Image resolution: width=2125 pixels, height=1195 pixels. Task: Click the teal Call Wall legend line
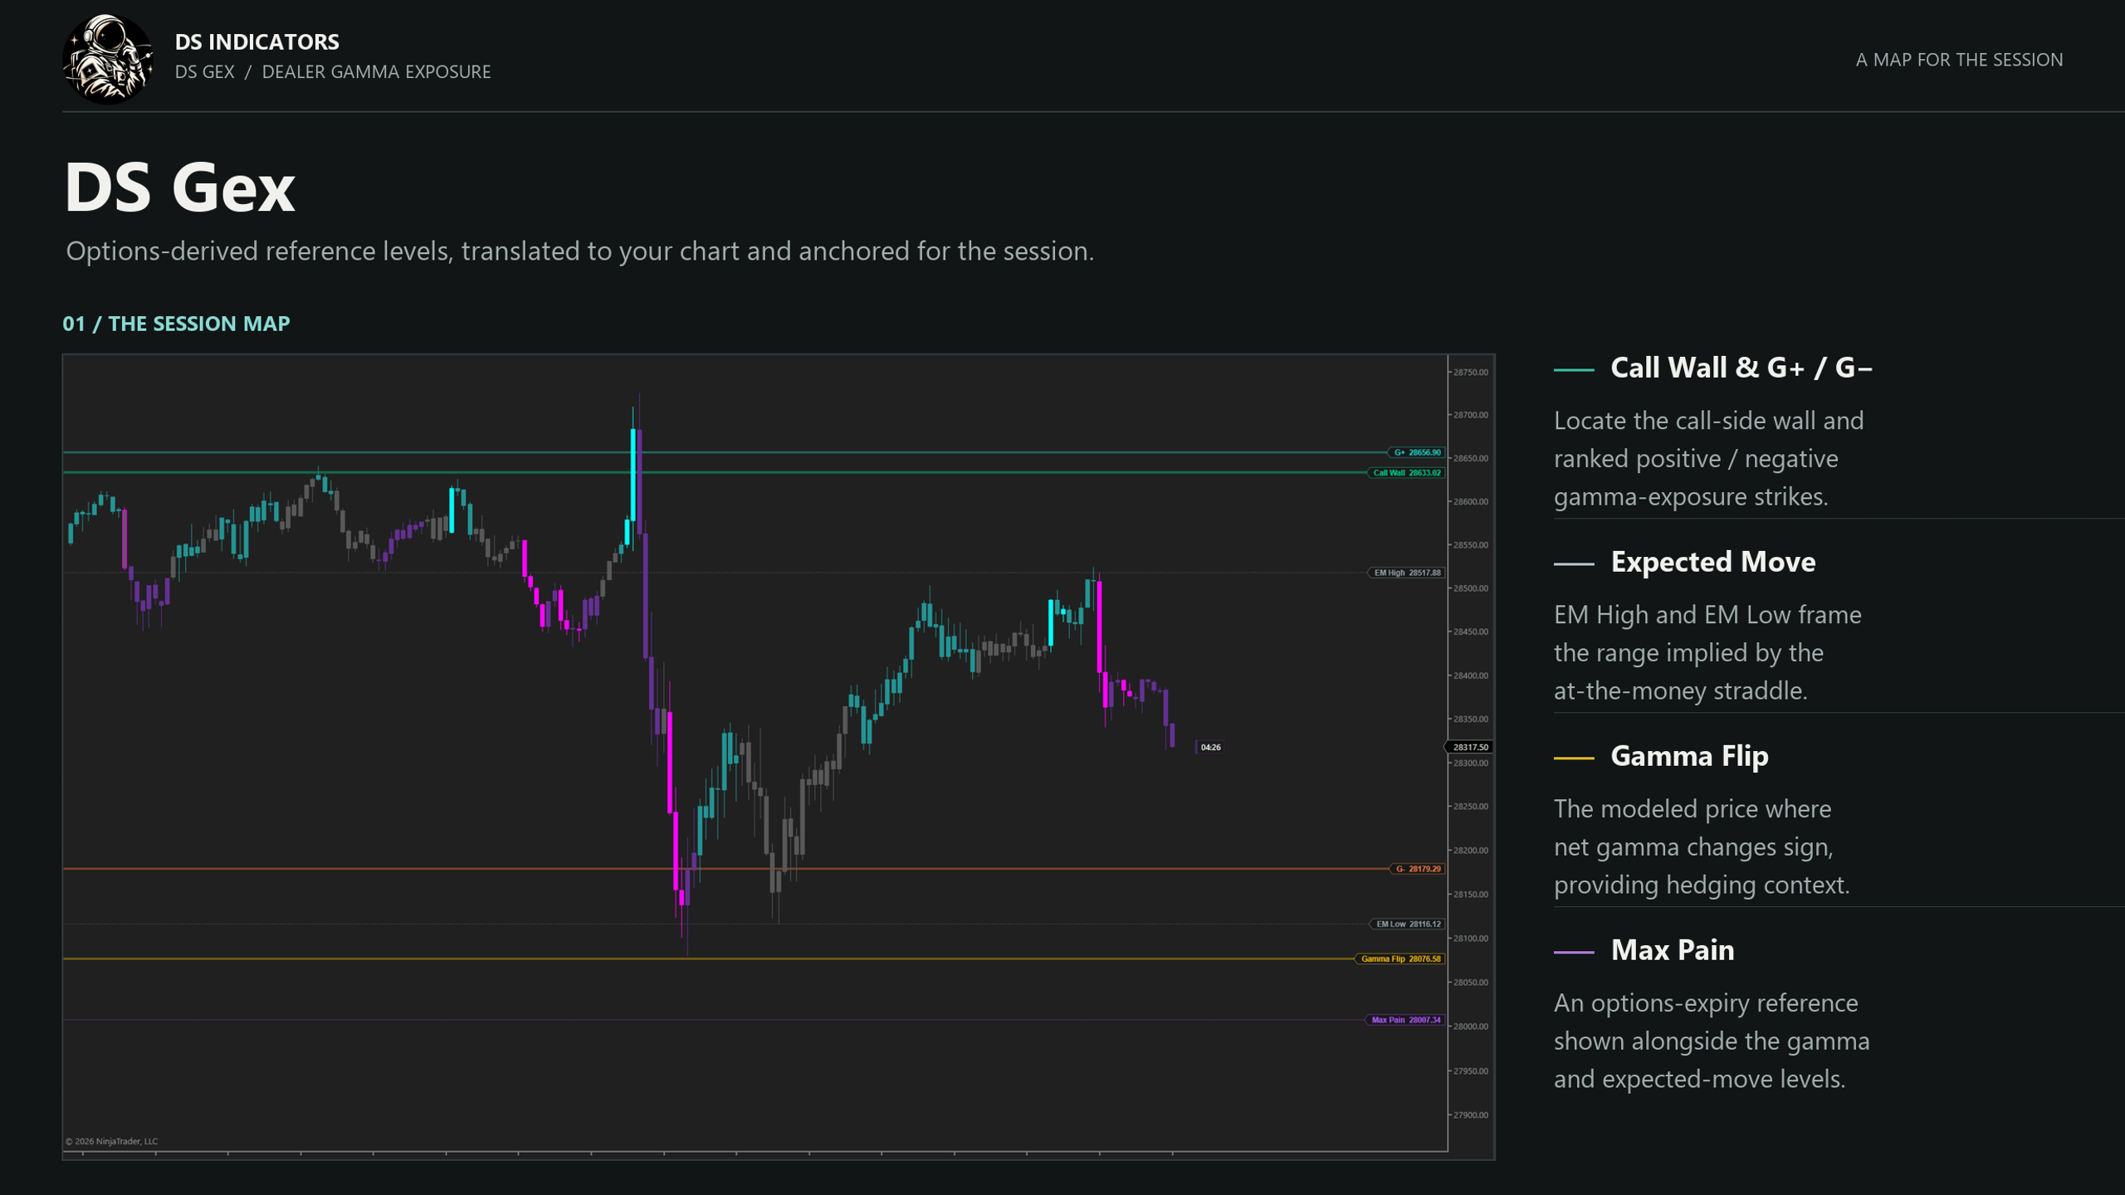(x=1574, y=369)
